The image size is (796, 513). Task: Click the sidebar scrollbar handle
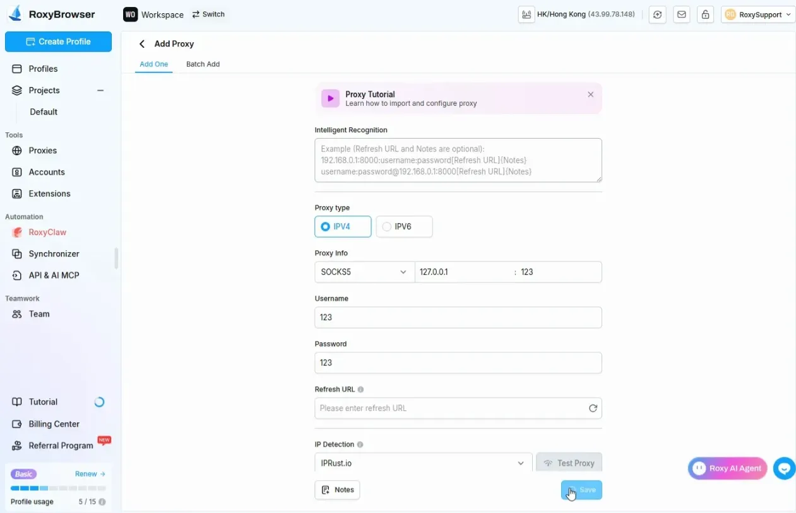116,258
